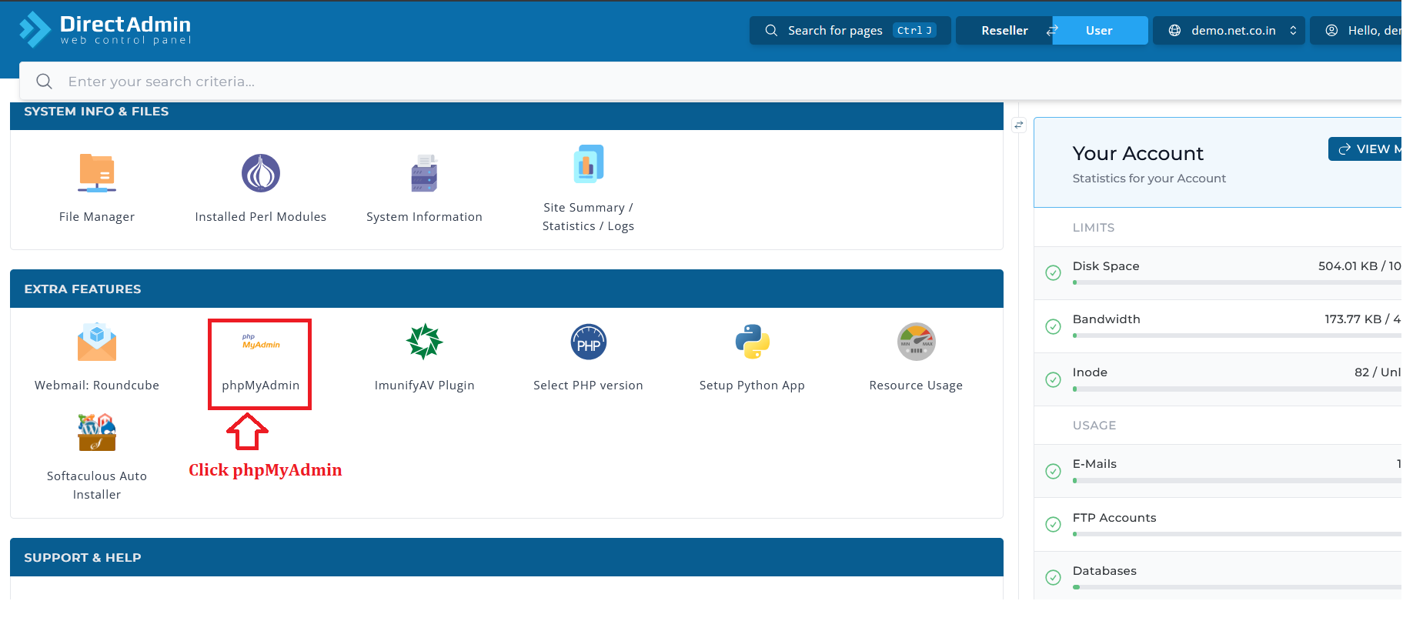1423x621 pixels.
Task: Click the user avatar icon beside Hello
Action: tap(1331, 31)
